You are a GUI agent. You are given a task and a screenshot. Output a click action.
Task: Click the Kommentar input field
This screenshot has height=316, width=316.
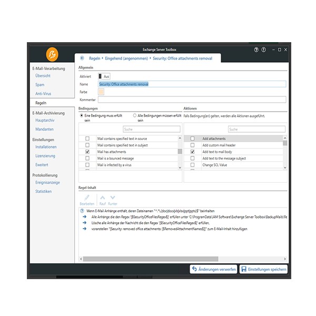tap(192, 100)
